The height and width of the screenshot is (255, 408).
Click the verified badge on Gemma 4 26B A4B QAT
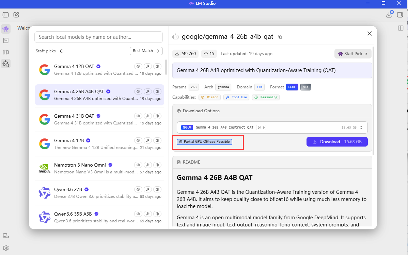point(109,91)
